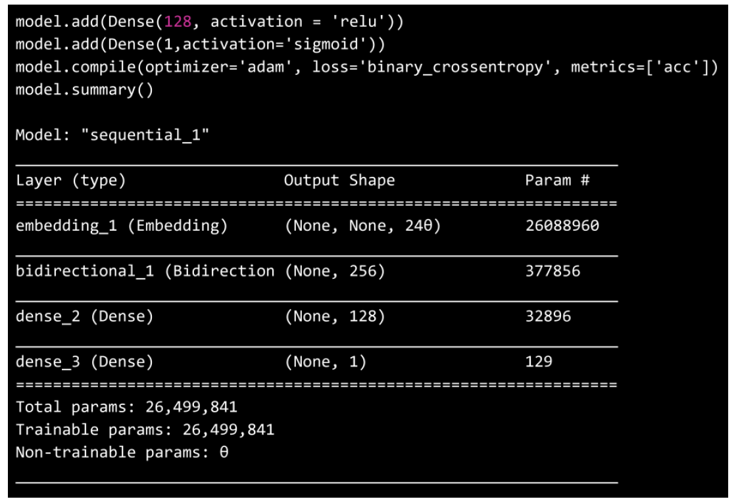Click the output shape (None, 256)
738x499 pixels.
(334, 272)
